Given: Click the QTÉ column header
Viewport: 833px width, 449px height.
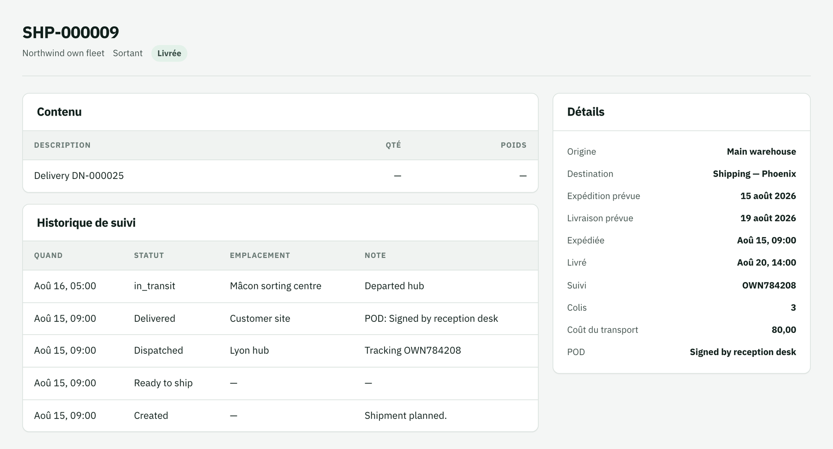Looking at the screenshot, I should coord(393,145).
